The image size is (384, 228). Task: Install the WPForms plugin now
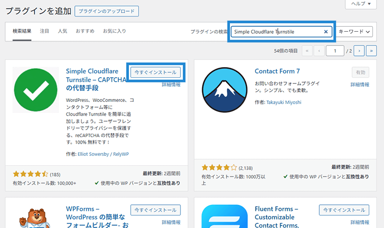click(156, 210)
